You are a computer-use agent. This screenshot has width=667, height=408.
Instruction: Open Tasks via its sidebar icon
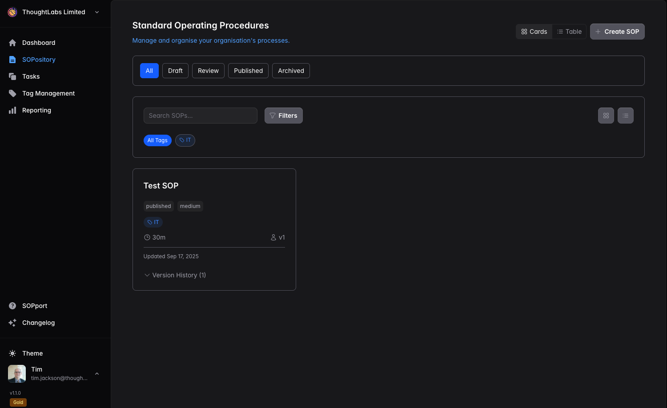(x=12, y=76)
